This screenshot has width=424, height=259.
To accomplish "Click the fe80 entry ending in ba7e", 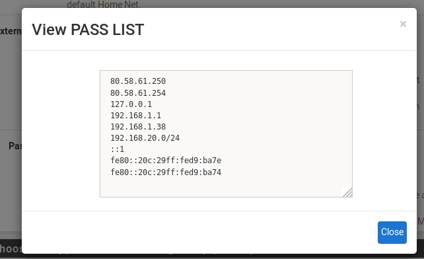I will (x=166, y=161).
